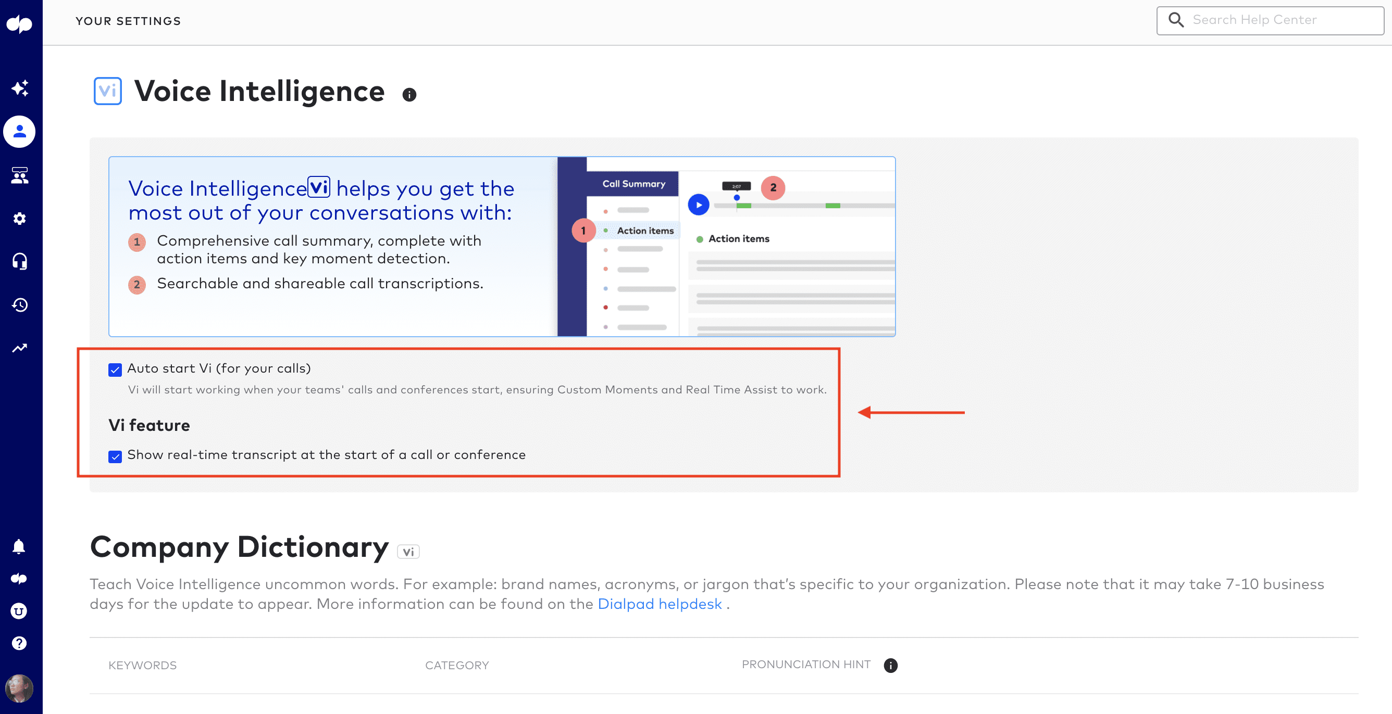Toggle Show real-time transcript checkbox
This screenshot has width=1392, height=714.
[x=115, y=456]
